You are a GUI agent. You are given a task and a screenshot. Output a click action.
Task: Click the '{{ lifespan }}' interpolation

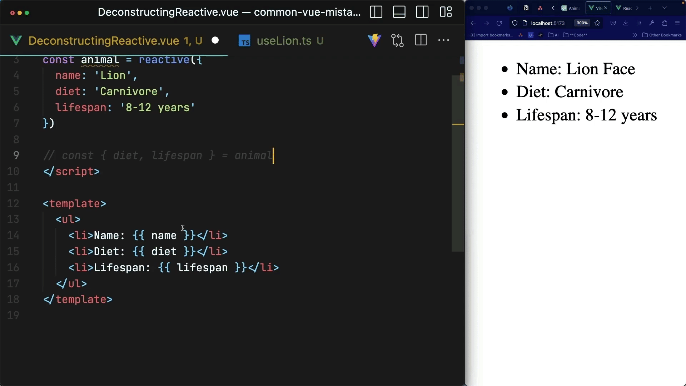pos(202,268)
